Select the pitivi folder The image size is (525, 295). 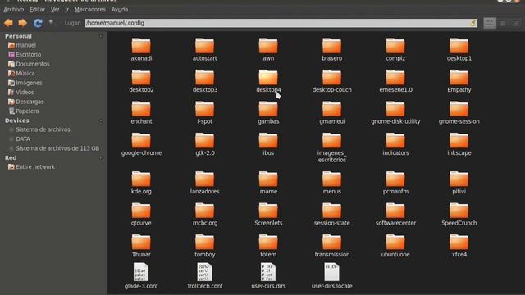tap(459, 183)
